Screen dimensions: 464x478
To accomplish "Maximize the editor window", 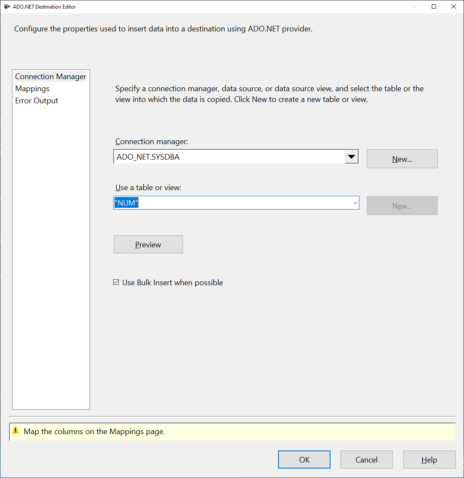I will coord(434,6).
